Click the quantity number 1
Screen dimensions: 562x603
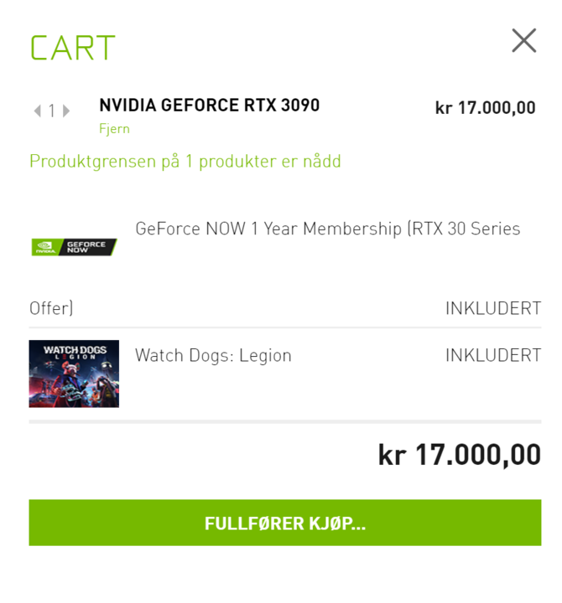tap(52, 111)
